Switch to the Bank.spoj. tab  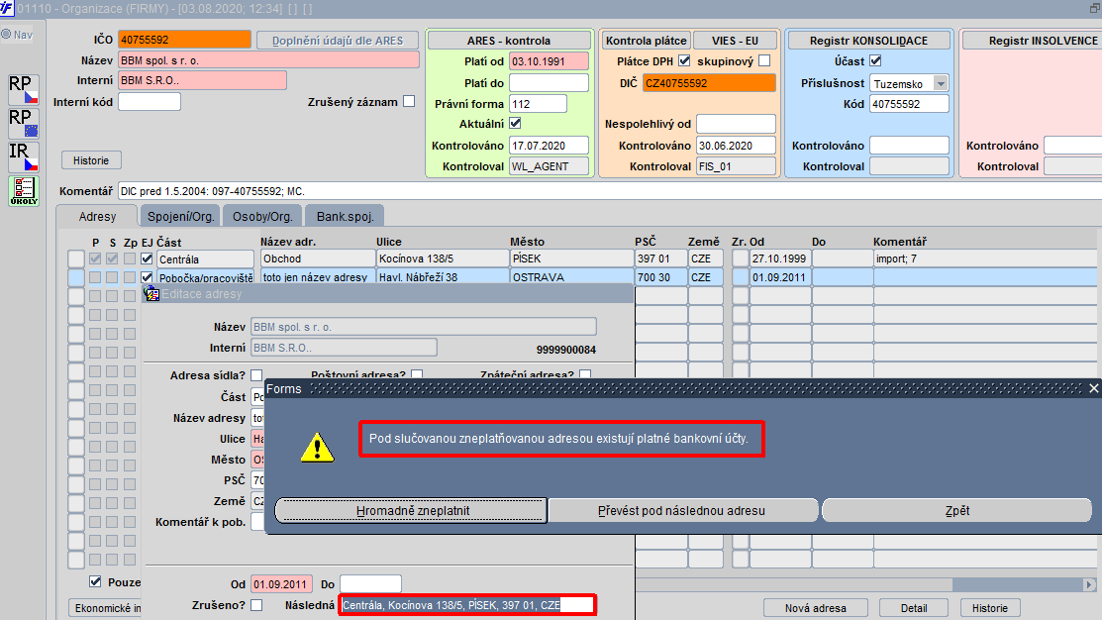click(x=346, y=217)
